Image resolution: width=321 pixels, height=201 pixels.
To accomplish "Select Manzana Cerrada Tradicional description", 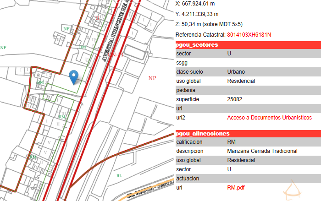I will 262,151.
